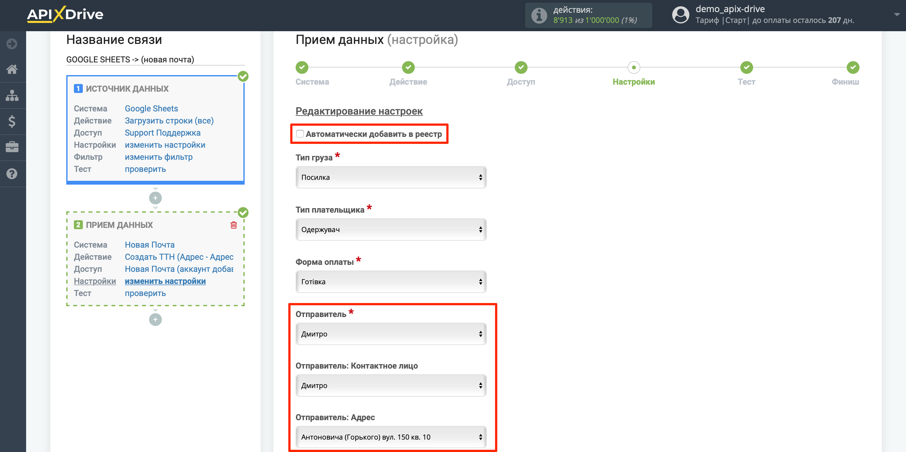Viewport: 906px width, 452px height.
Task: Open the Отправитель dropdown
Action: click(x=391, y=334)
